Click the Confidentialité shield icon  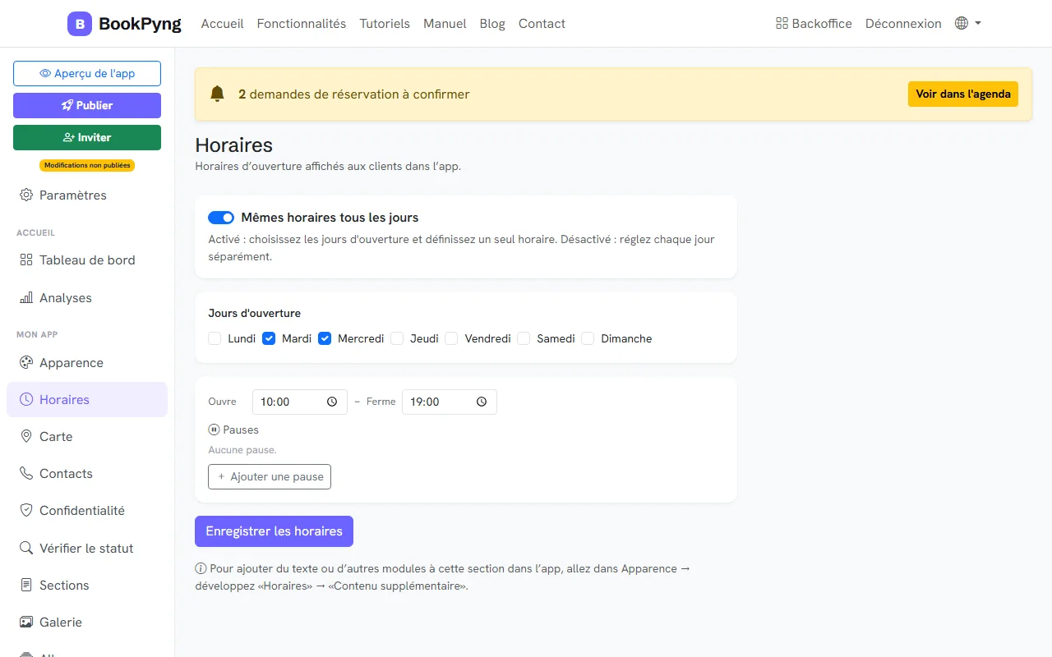click(26, 510)
